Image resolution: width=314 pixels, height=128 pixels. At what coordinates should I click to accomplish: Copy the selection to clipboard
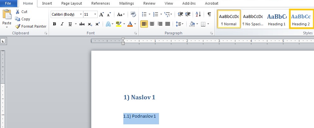23,19
